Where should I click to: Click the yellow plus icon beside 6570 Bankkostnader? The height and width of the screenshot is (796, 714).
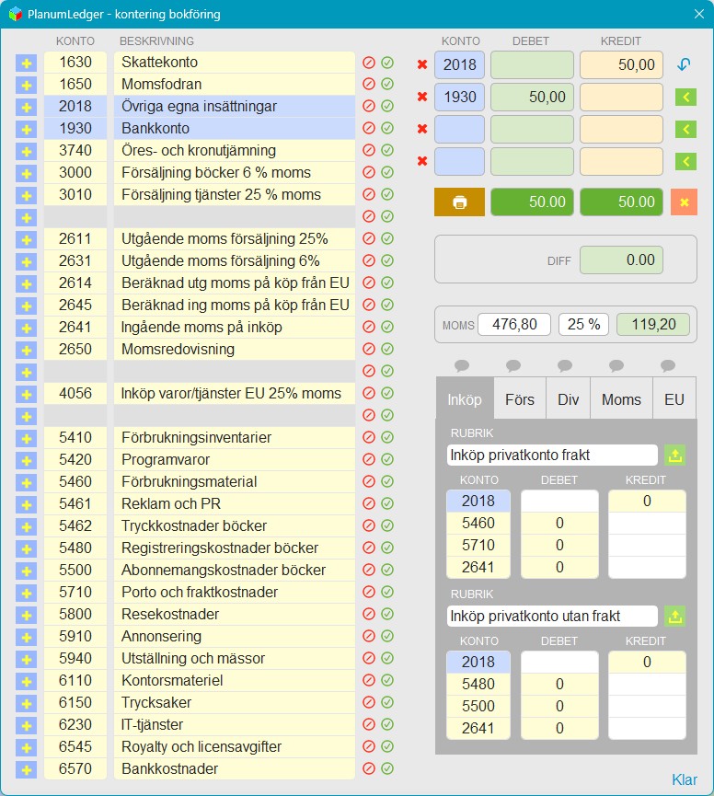click(x=26, y=769)
